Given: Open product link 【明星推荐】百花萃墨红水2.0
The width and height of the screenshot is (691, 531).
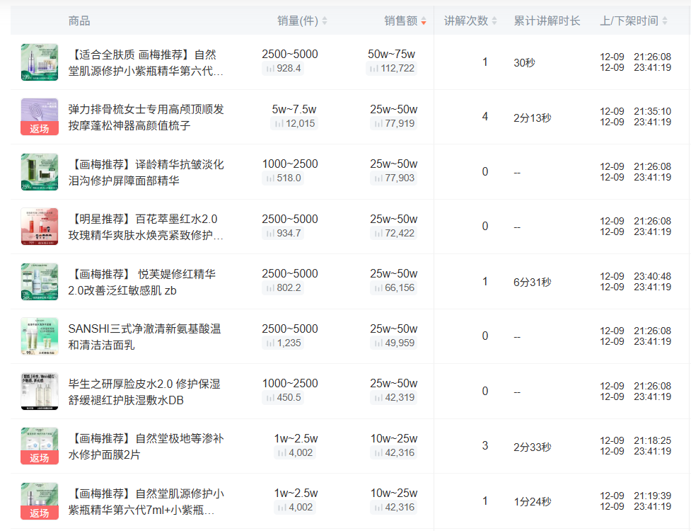Looking at the screenshot, I should 146,227.
